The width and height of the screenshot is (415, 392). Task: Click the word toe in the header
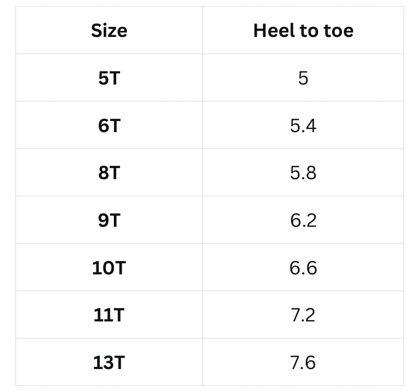coord(338,30)
